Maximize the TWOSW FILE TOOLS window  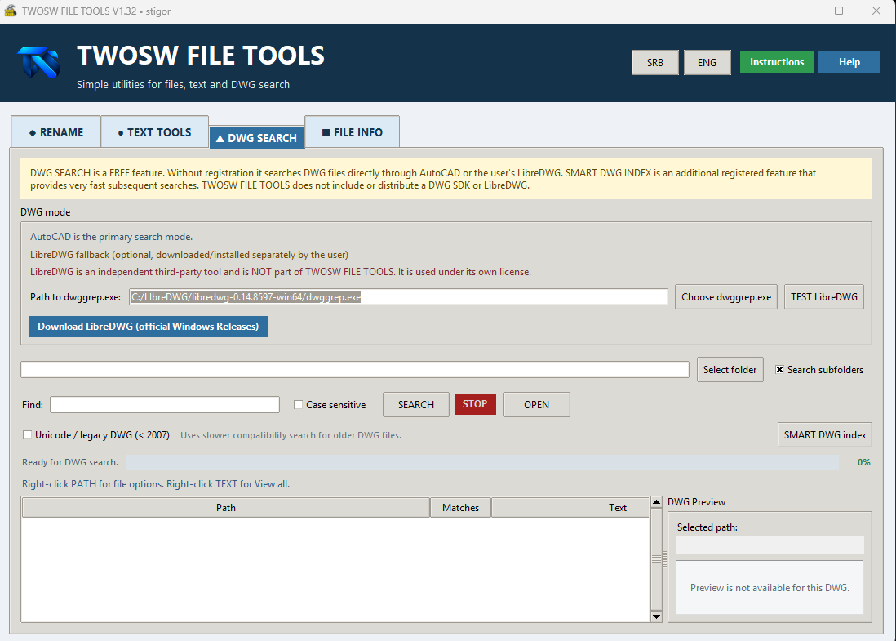pyautogui.click(x=838, y=11)
